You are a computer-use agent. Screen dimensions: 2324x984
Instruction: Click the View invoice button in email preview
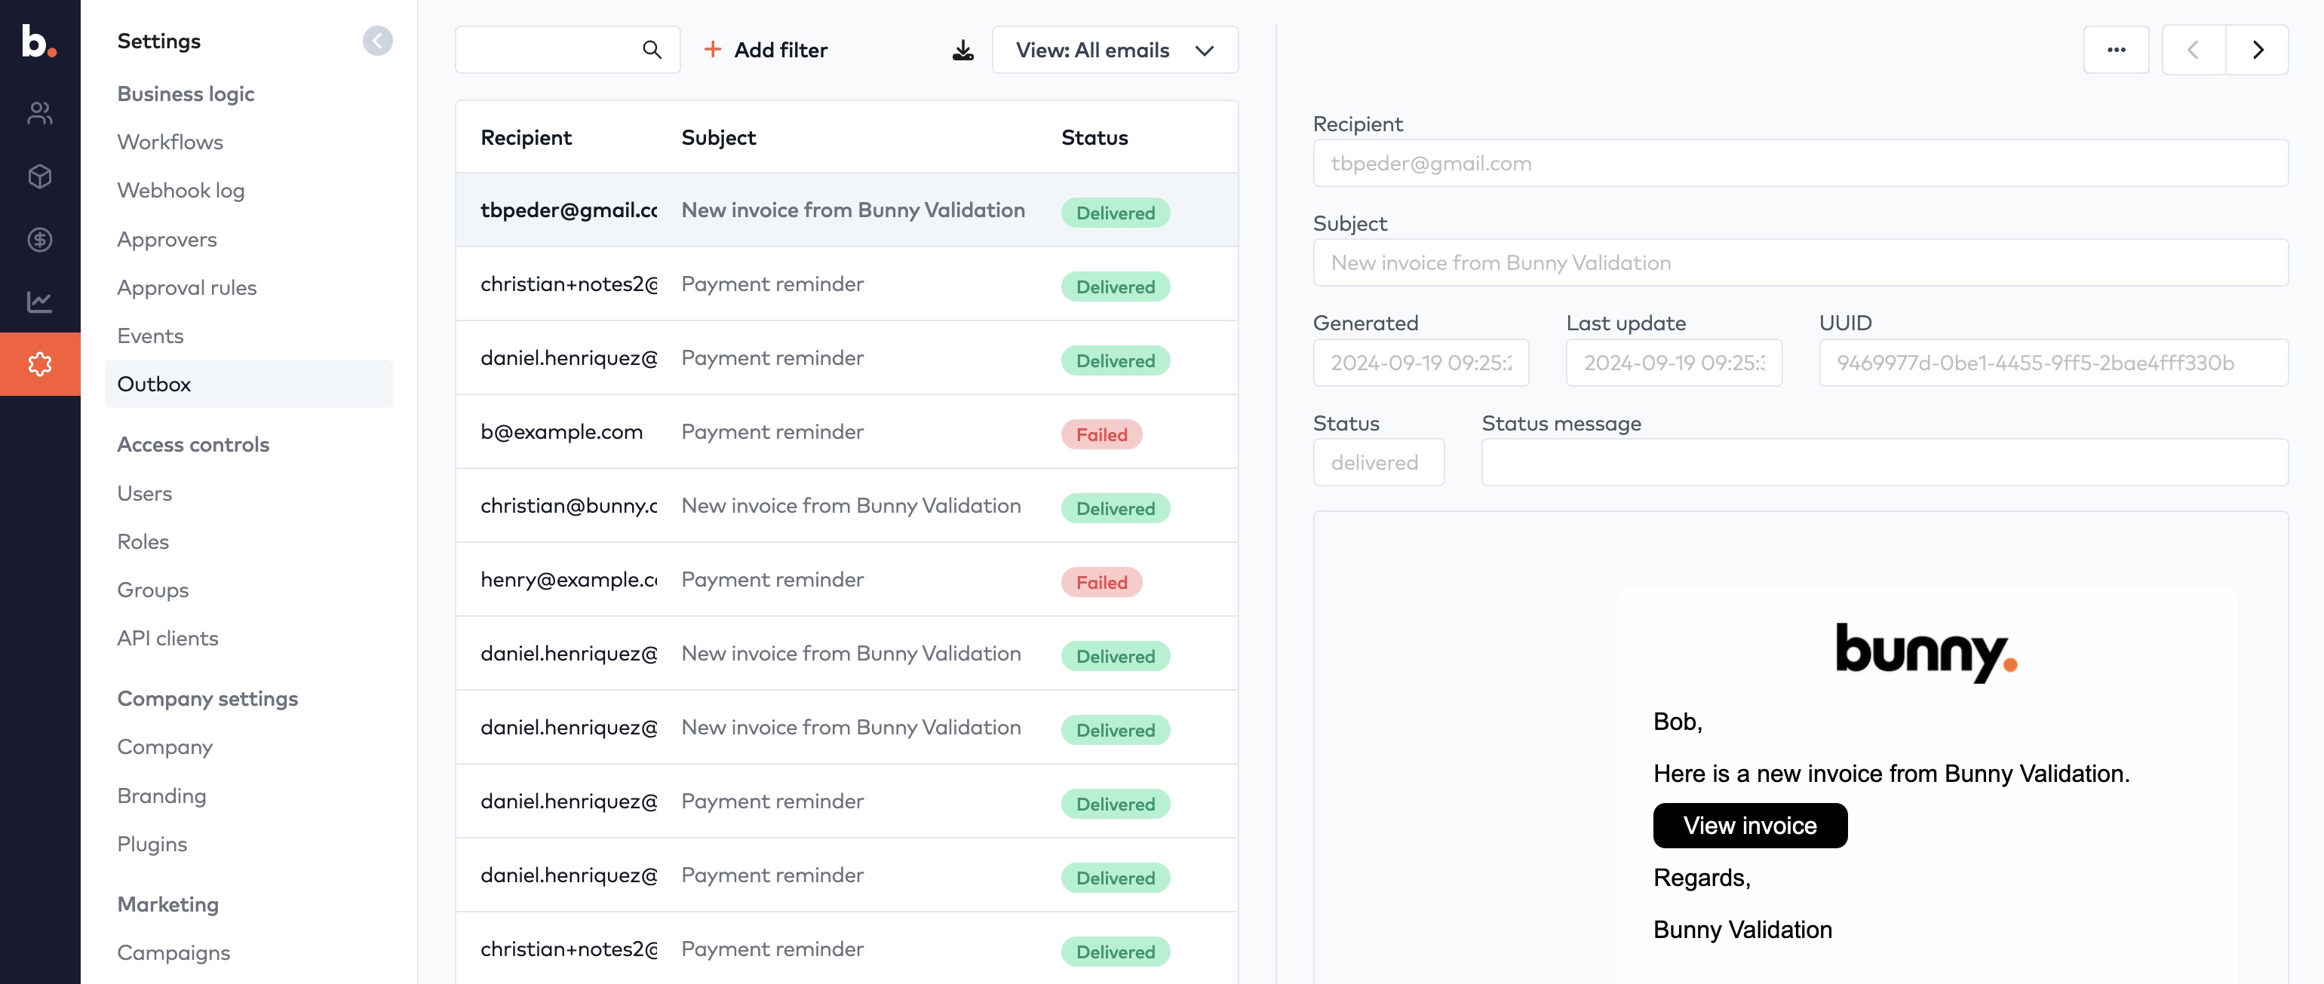pyautogui.click(x=1750, y=825)
